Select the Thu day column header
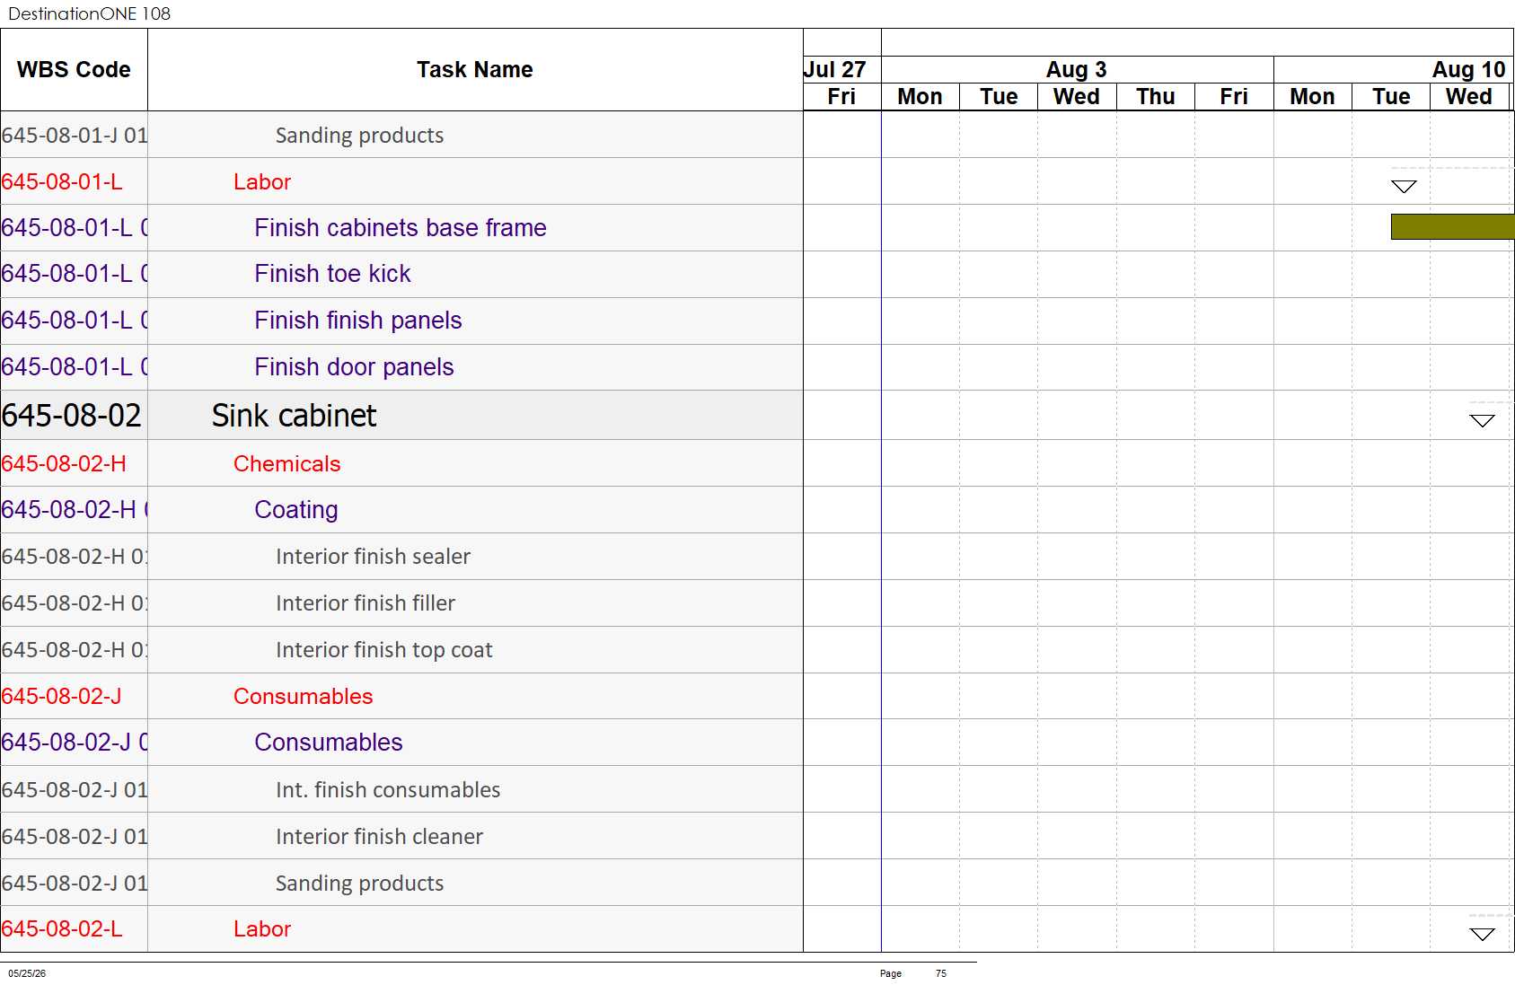Image resolution: width=1515 pixels, height=985 pixels. [x=1156, y=97]
